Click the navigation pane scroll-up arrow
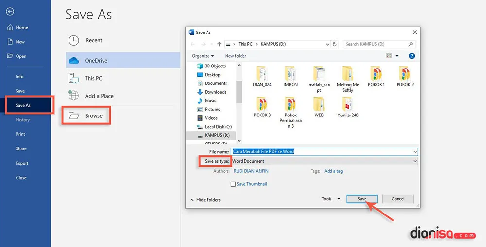This screenshot has width=486, height=247. [239, 66]
